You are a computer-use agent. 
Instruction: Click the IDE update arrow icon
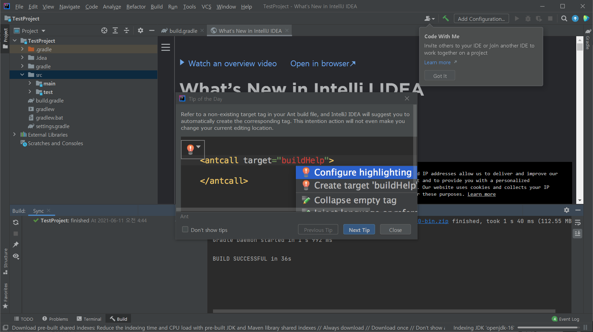point(575,18)
